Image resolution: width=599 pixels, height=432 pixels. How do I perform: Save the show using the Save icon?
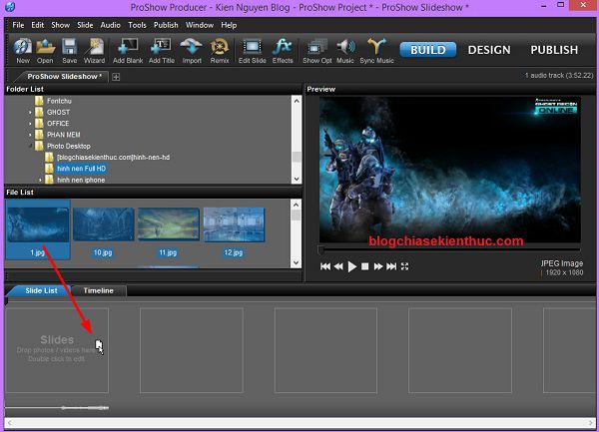point(70,50)
